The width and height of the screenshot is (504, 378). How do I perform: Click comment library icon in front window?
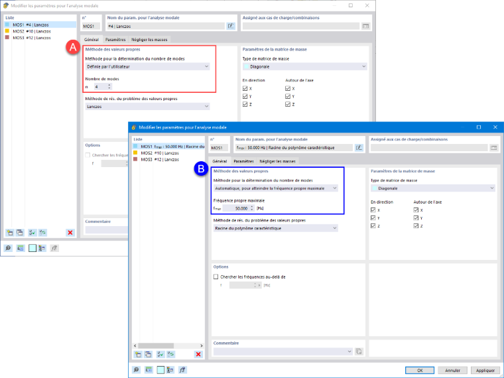pos(359,351)
